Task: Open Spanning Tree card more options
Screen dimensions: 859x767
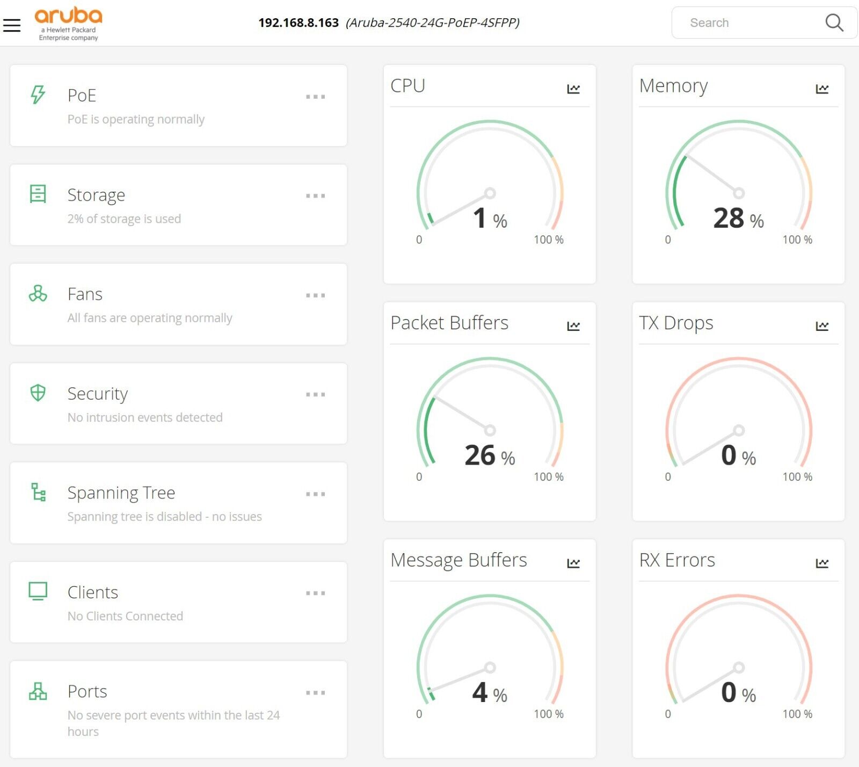Action: coord(315,494)
